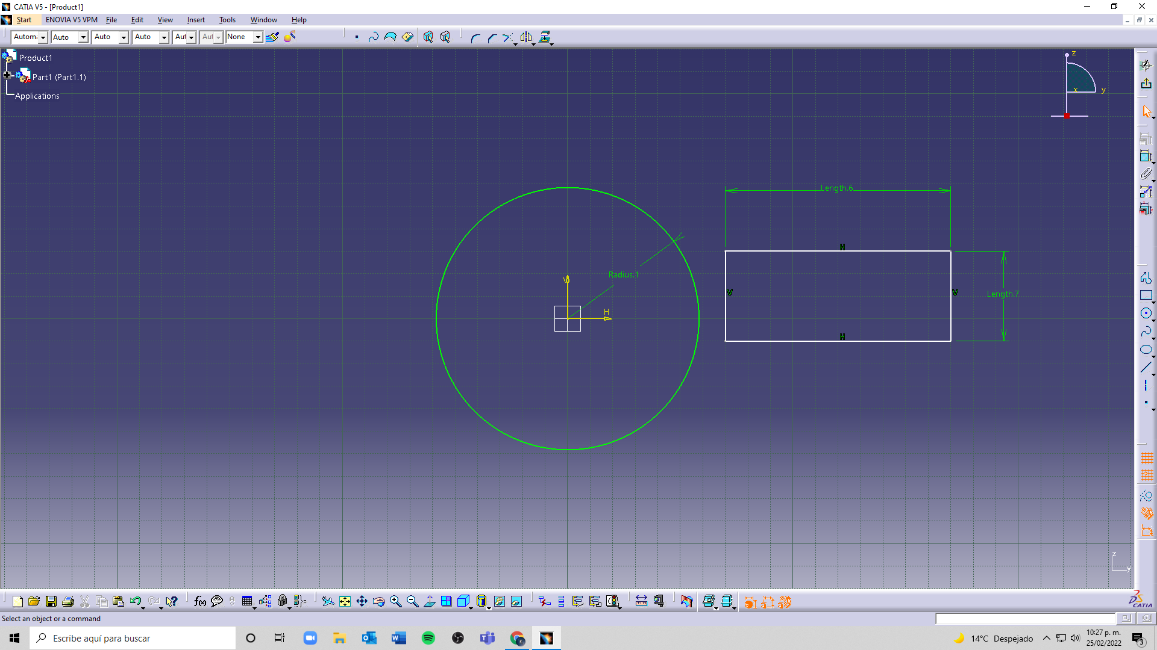The width and height of the screenshot is (1157, 650).
Task: Expand the Part1 (Part1.1) tree node
Action: tap(7, 75)
